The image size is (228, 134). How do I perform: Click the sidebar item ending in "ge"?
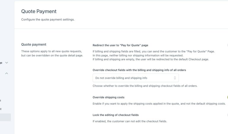click(x=1, y=63)
